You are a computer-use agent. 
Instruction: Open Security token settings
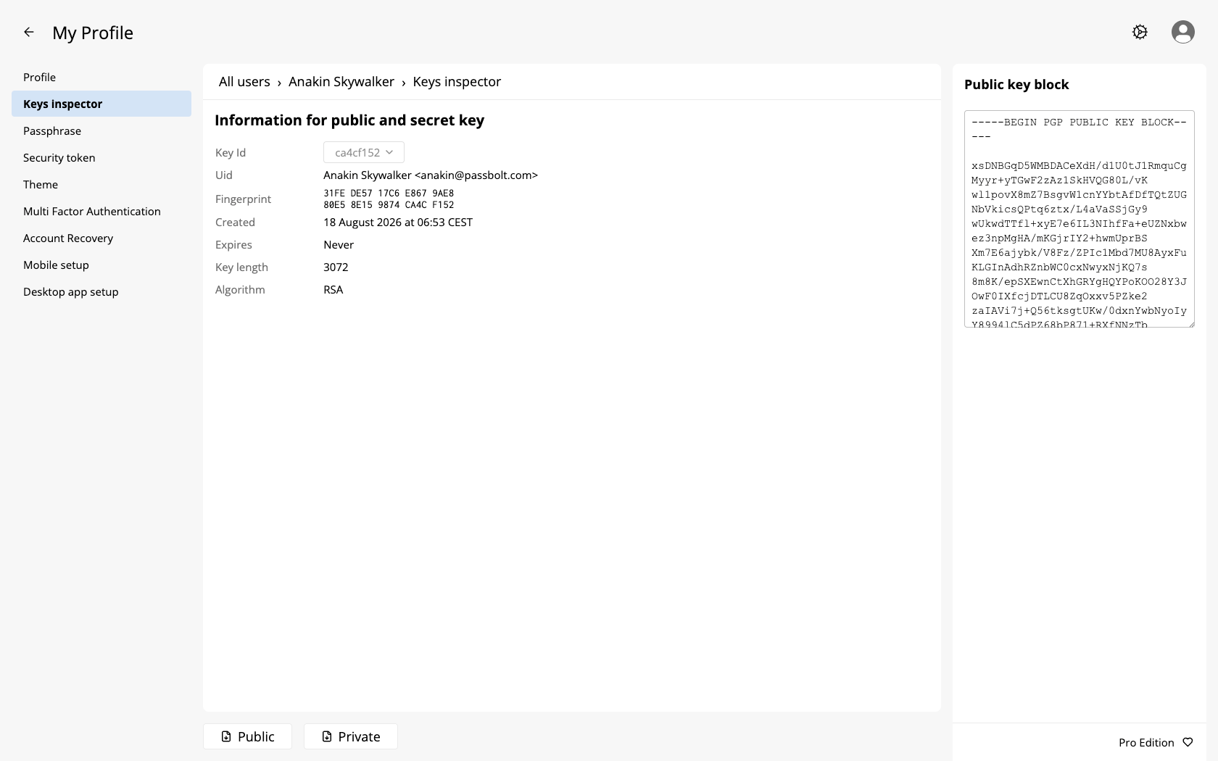[101, 157]
